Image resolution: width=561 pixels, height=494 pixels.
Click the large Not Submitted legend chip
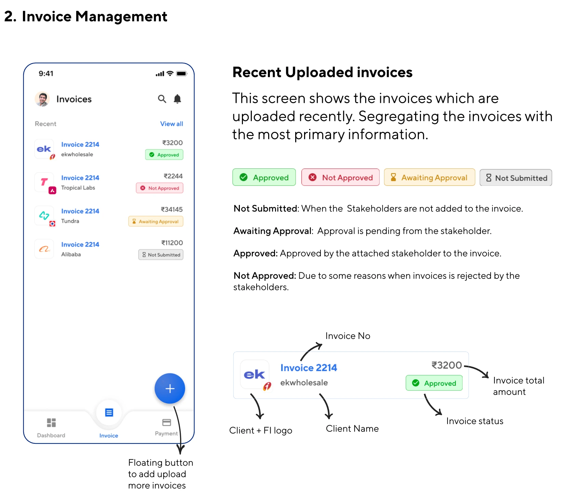coord(516,178)
